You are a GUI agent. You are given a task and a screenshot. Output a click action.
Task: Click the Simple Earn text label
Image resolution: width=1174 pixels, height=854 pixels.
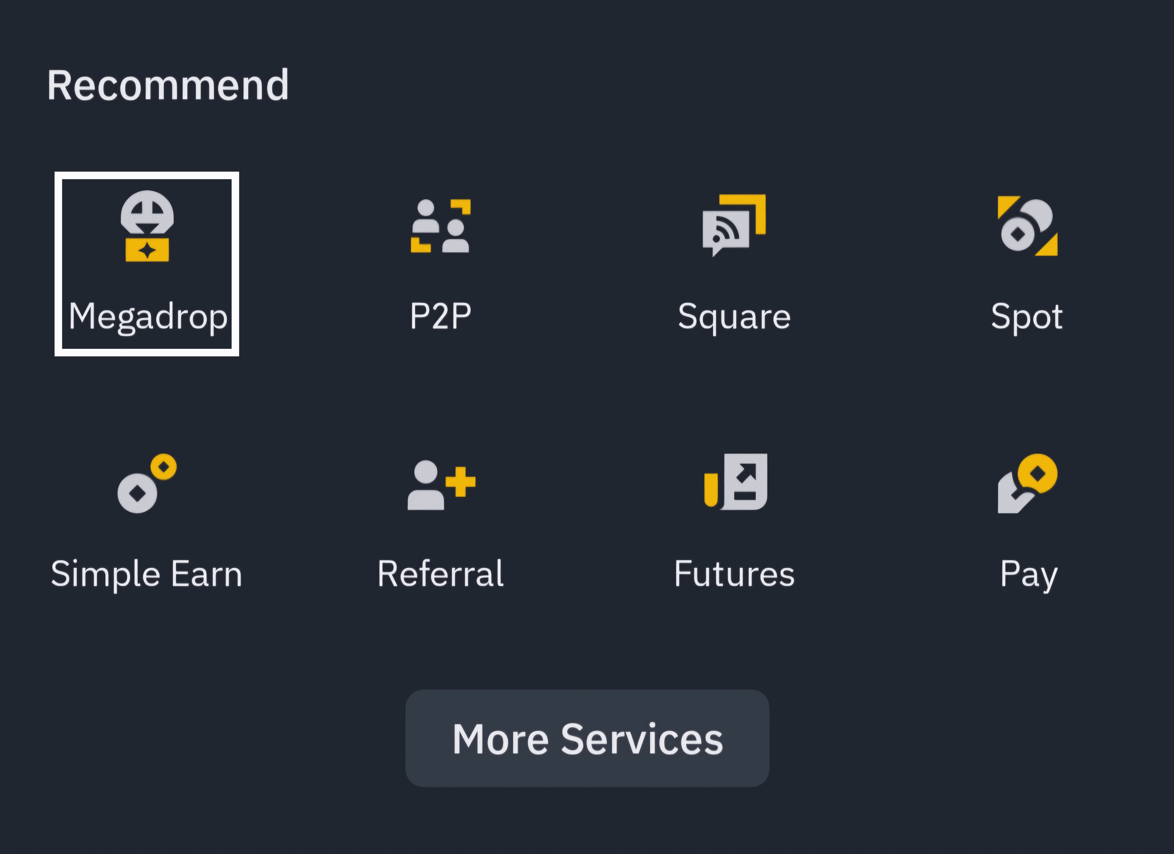click(146, 574)
